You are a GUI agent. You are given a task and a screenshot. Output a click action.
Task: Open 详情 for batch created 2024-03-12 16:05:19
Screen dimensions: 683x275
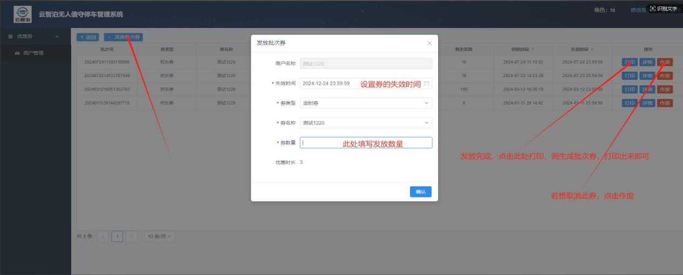click(647, 90)
